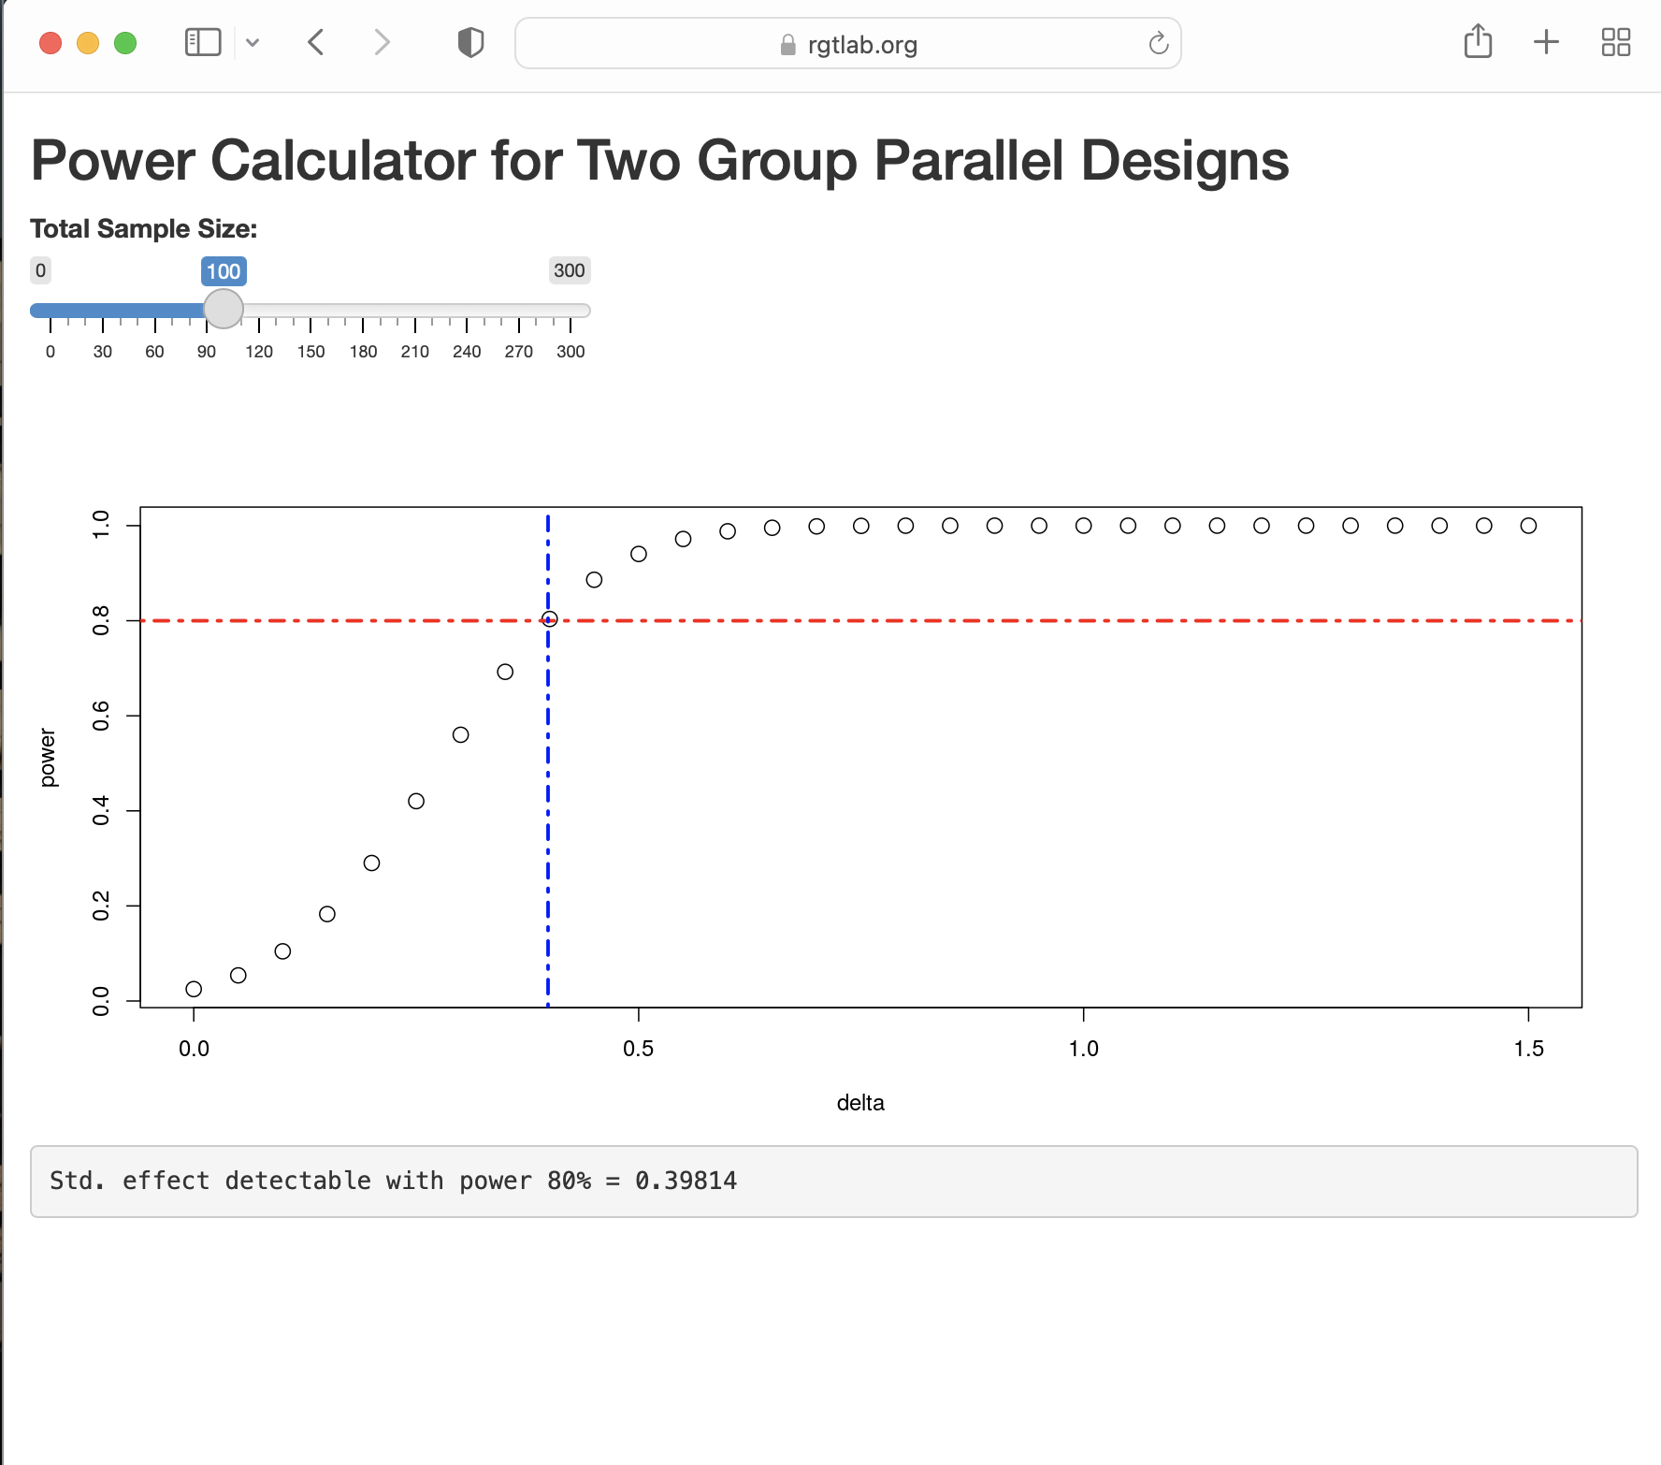The height and width of the screenshot is (1465, 1661).
Task: Click the rgtlab.org address bar
Action: click(x=848, y=43)
